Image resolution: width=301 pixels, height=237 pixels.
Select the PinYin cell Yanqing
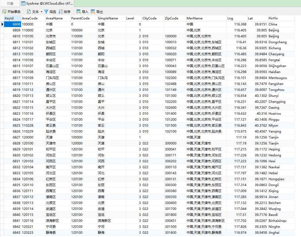281,131
